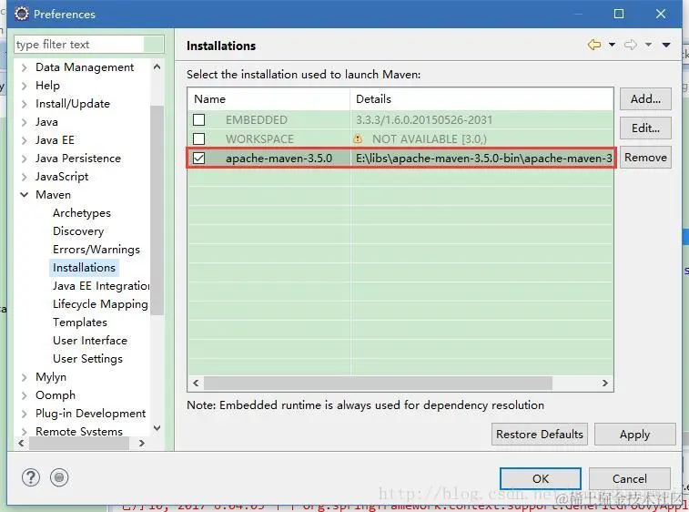
Task: Click the Remove button
Action: point(645,157)
